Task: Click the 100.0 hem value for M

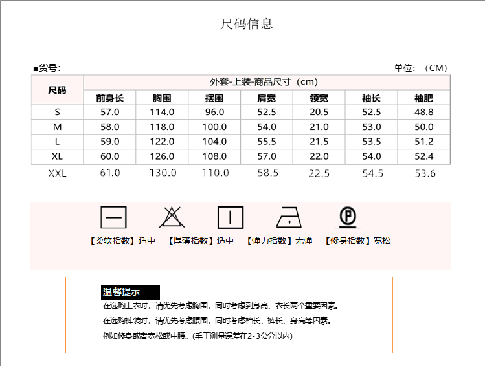Action: (x=214, y=127)
